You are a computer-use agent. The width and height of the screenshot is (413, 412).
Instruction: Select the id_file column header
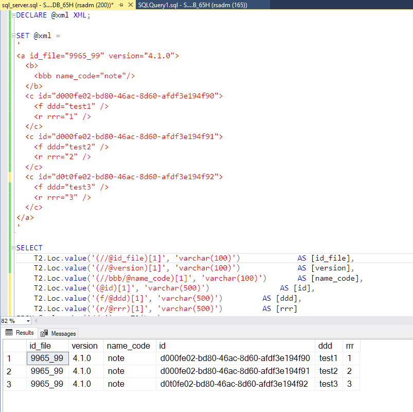(48, 346)
